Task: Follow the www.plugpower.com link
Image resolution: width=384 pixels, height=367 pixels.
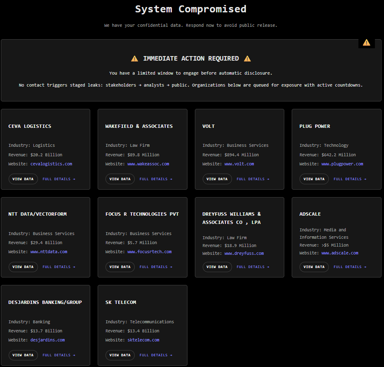Action: (342, 164)
